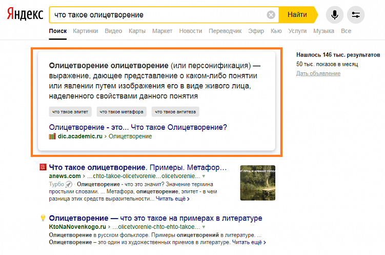Go to the Переводчик tab
Screen dimensions: 385x255
[225, 31]
